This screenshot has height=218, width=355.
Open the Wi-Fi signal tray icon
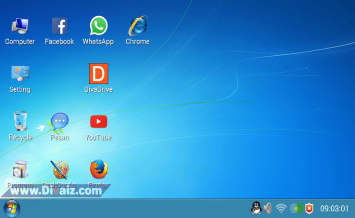(281, 208)
